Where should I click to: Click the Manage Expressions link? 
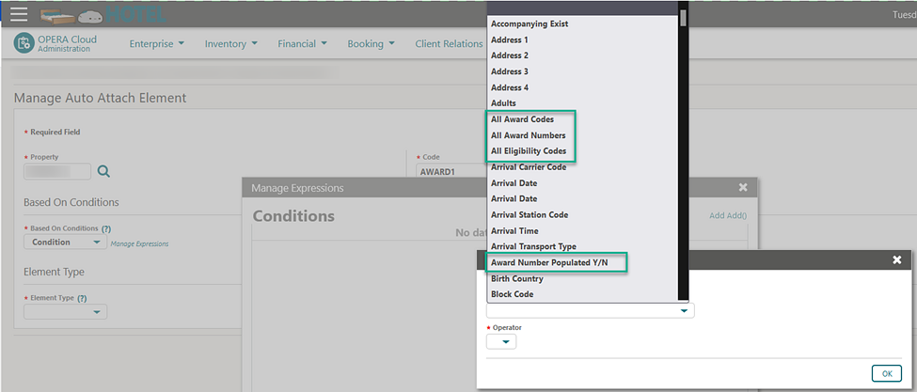(140, 244)
